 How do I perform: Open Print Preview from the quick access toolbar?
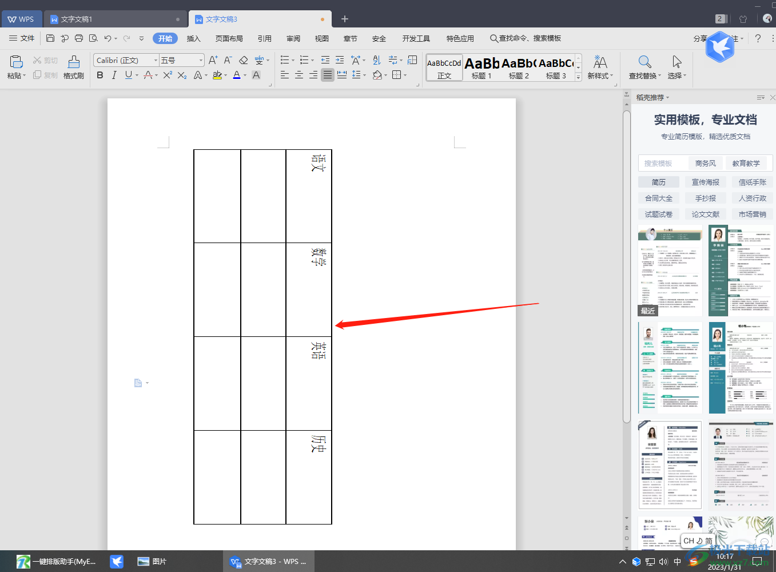93,38
